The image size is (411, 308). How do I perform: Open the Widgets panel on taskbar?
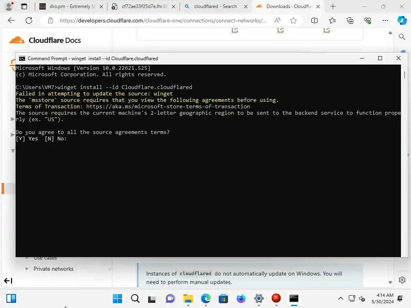11,298
